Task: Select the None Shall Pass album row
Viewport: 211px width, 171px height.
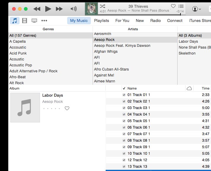Action: point(194,47)
